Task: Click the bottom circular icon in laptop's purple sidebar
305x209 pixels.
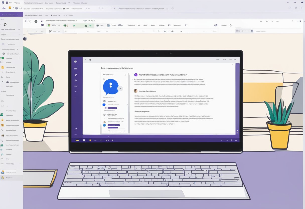Action: click(x=75, y=129)
